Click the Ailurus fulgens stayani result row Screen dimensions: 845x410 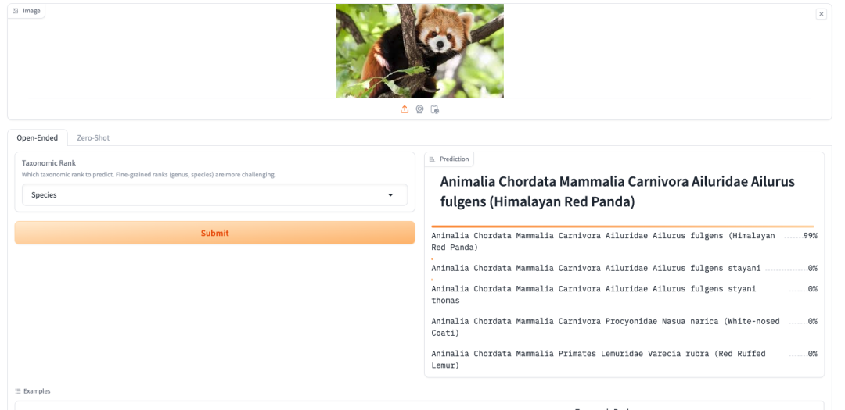click(x=624, y=268)
